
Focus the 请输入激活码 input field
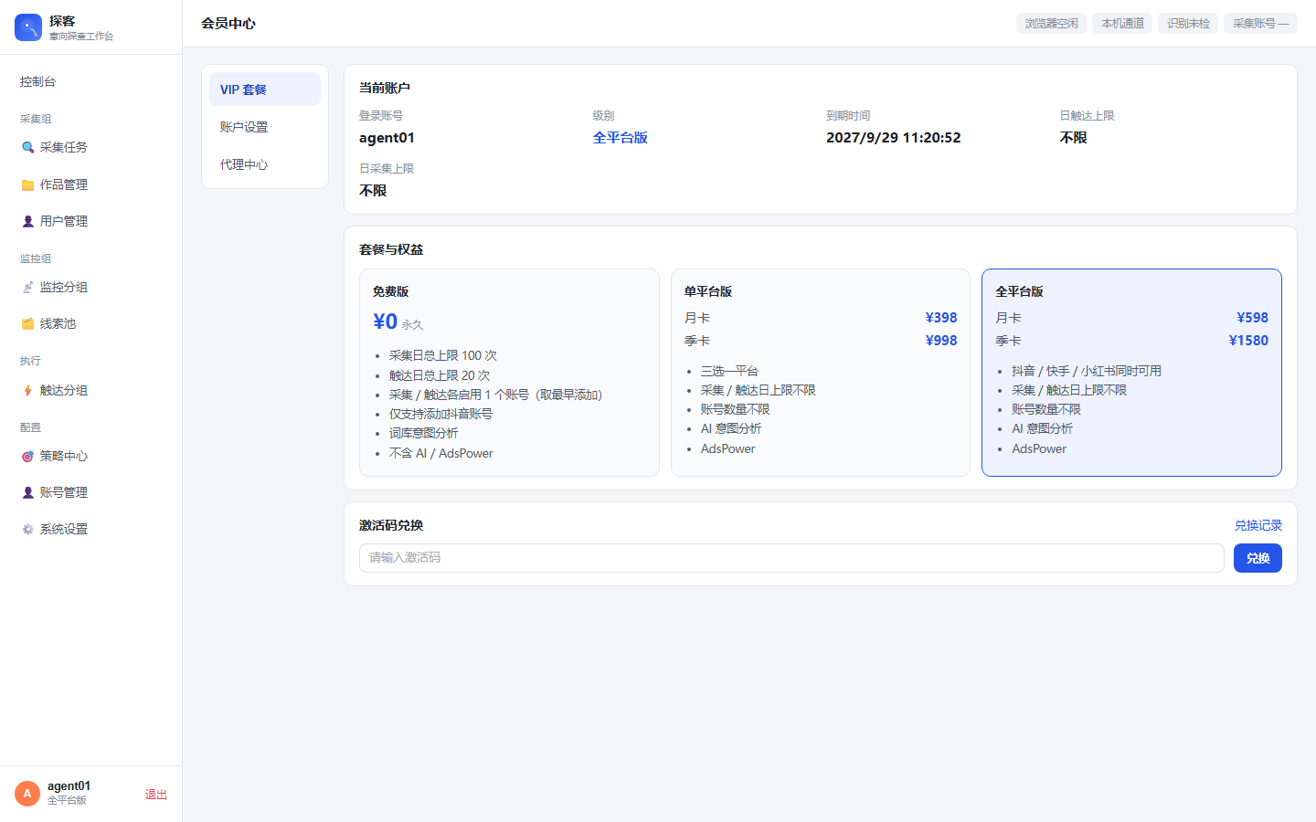pyautogui.click(x=791, y=558)
